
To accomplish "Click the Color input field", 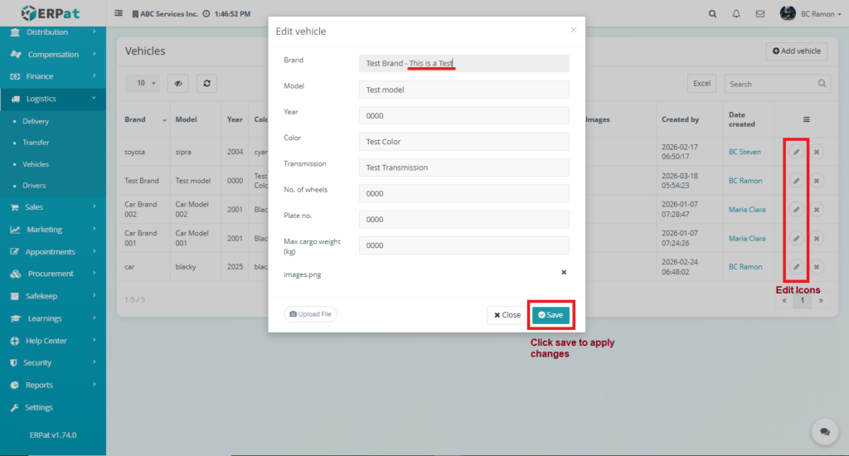I will point(464,141).
